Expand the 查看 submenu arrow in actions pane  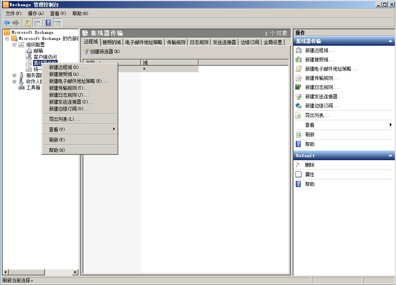point(391,124)
